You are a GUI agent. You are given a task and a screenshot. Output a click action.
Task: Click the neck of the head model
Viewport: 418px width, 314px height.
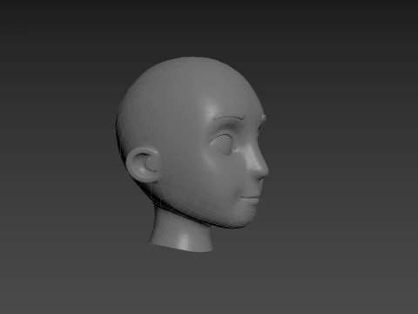[x=182, y=229]
